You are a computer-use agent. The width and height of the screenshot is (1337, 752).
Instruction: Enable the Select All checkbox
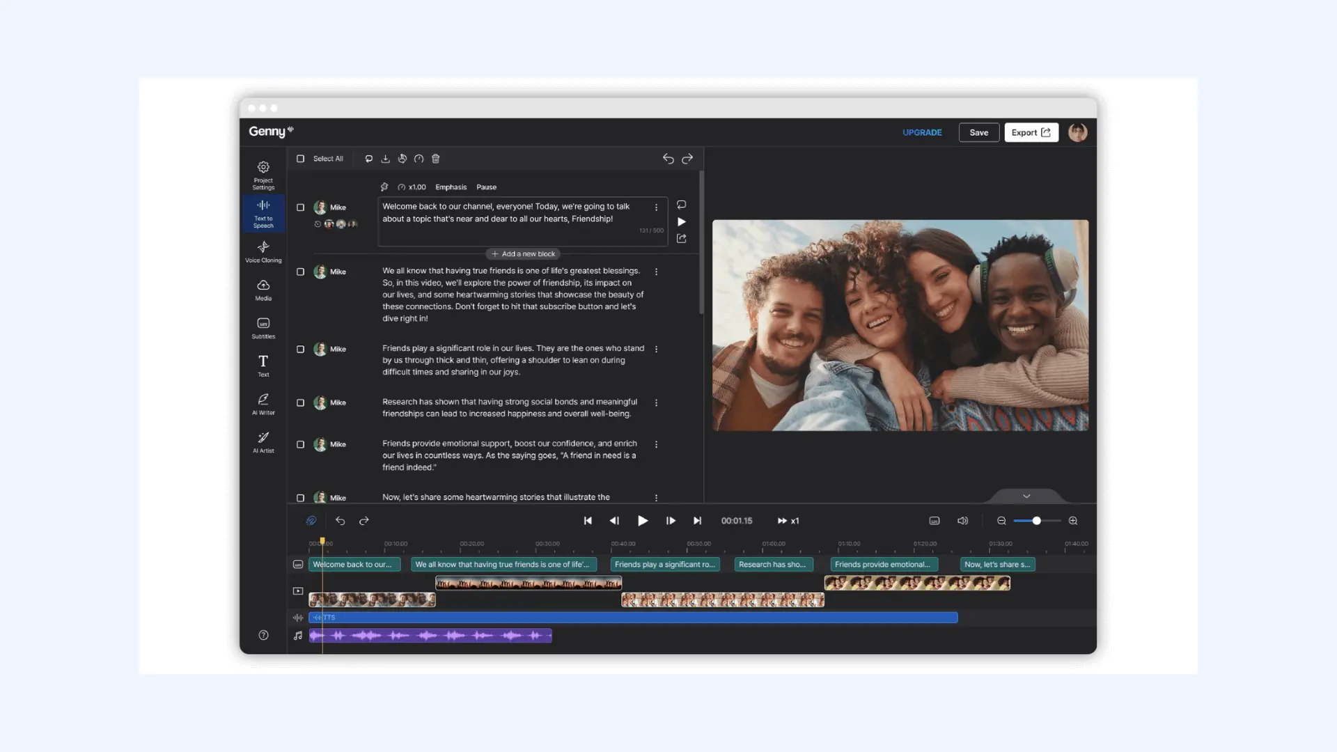click(301, 158)
